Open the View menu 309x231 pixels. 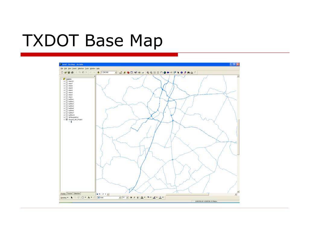click(70, 69)
